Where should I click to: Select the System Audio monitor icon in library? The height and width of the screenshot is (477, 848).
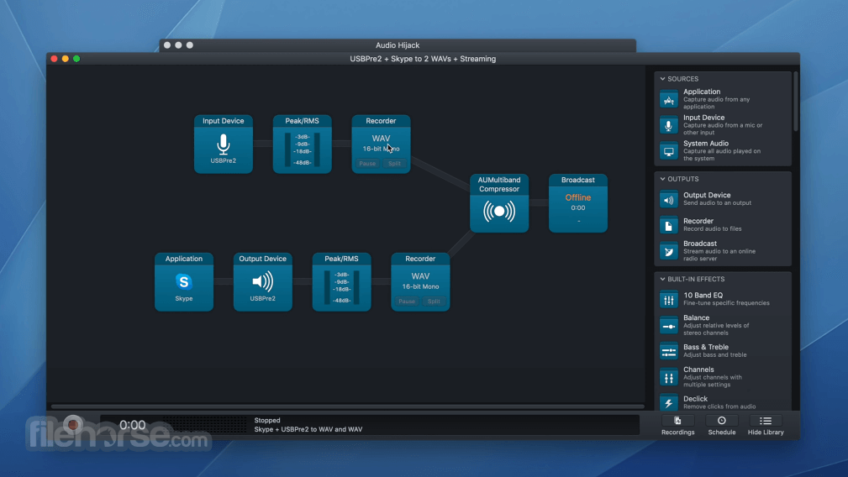[668, 151]
